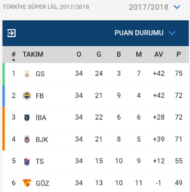Sort by G wins column header
190x192 pixels.
99,54
